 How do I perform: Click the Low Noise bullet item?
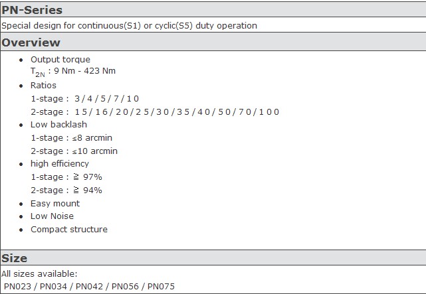coord(52,216)
